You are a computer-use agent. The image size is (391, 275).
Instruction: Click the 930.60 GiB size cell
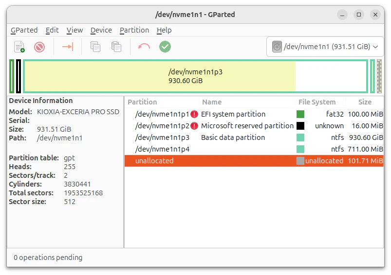click(366, 137)
